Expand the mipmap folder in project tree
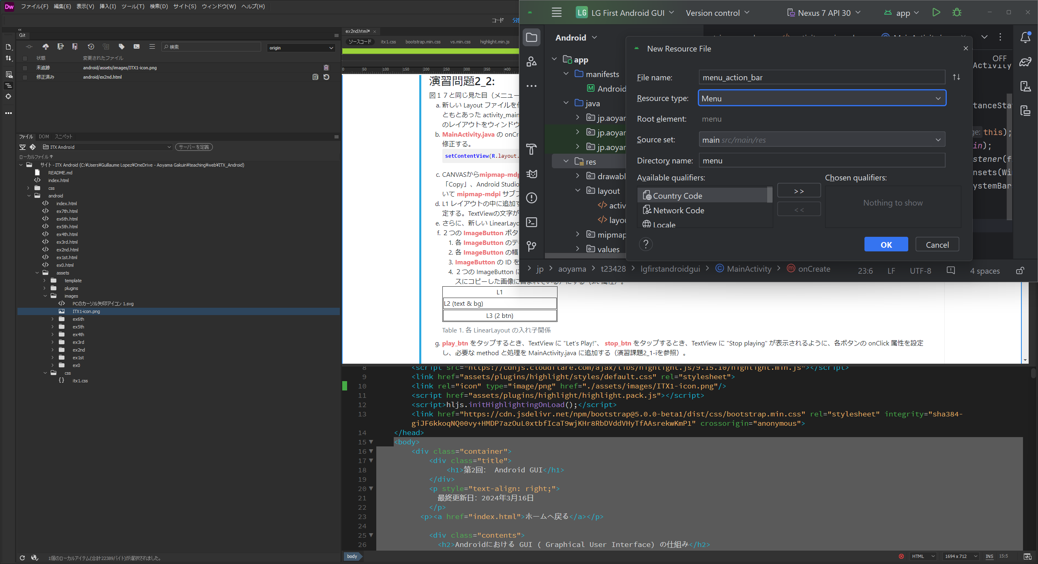The width and height of the screenshot is (1038, 564). [x=578, y=234]
